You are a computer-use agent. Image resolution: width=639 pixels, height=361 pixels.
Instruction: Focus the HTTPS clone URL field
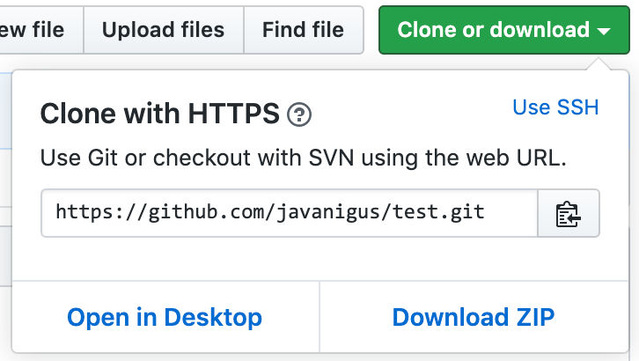(290, 213)
